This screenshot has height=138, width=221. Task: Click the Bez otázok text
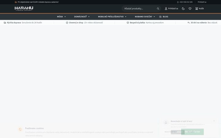[212, 23]
